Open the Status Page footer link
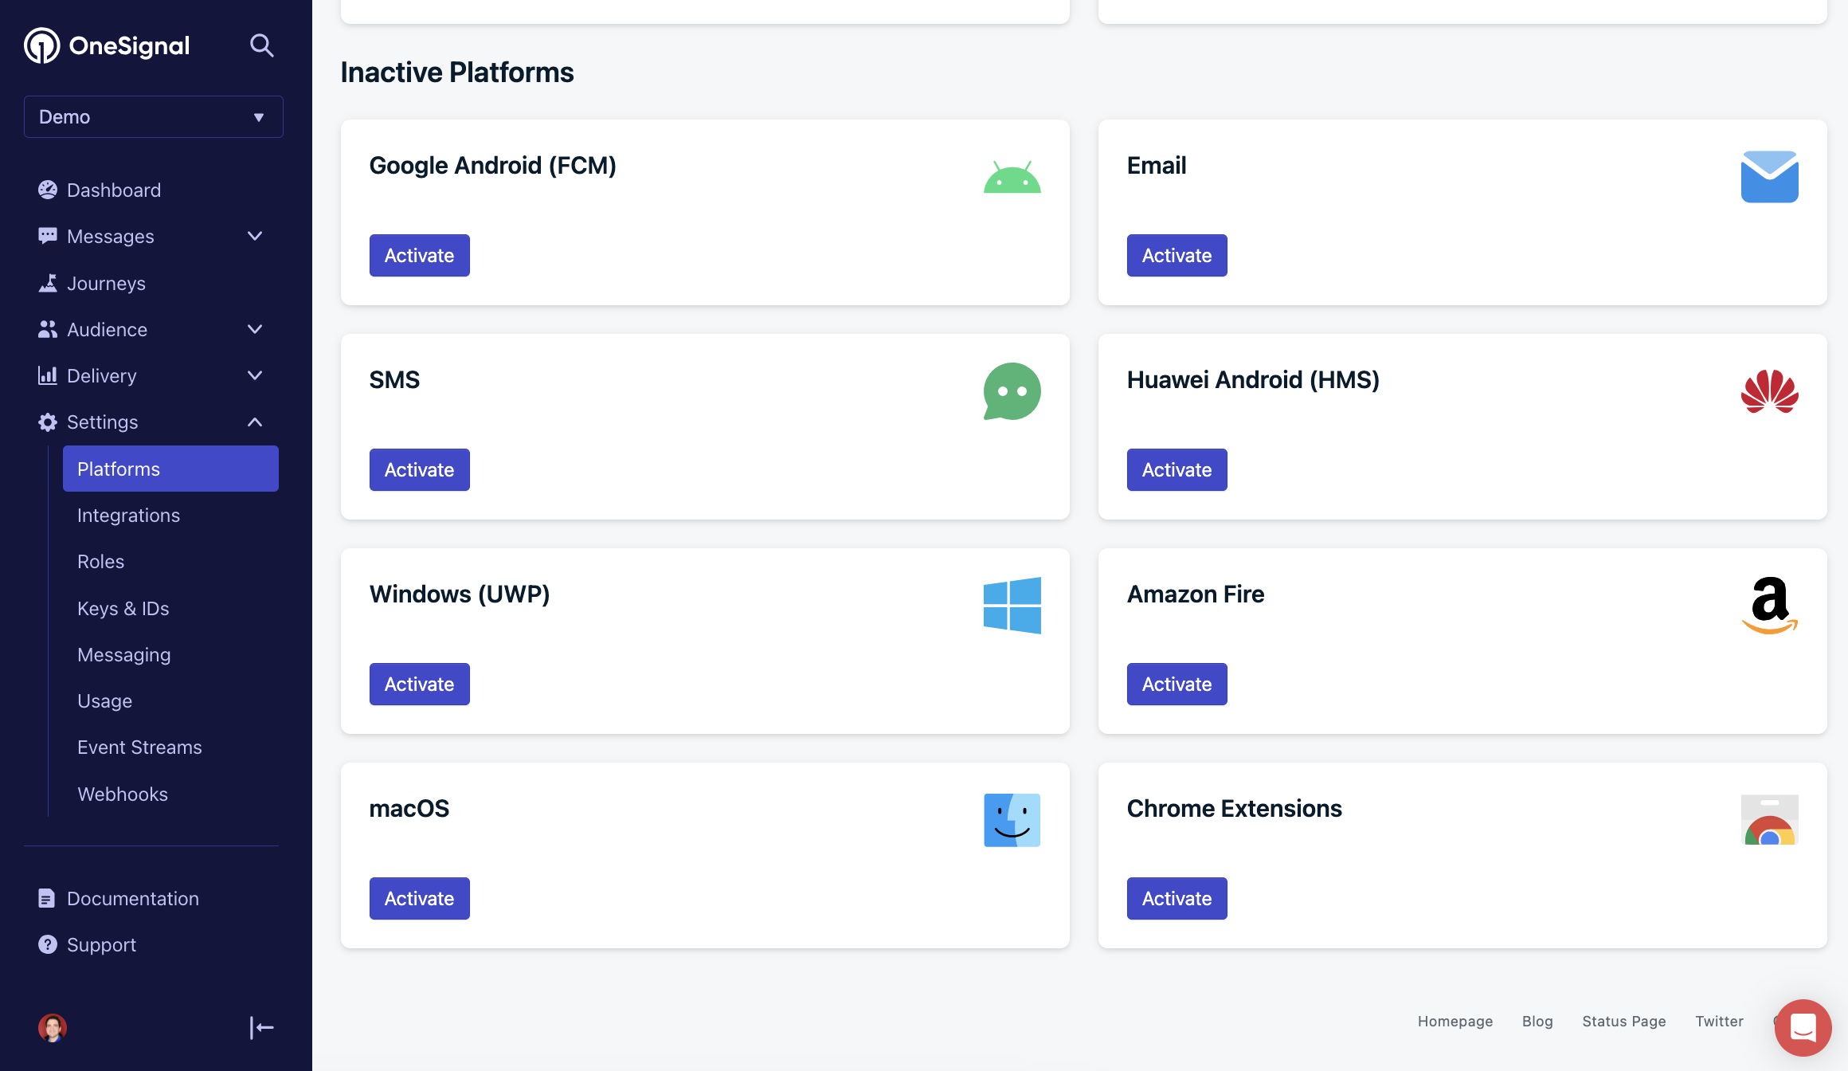 (1623, 1021)
